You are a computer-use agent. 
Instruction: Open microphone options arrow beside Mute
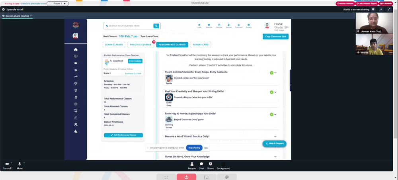click(x=24, y=163)
